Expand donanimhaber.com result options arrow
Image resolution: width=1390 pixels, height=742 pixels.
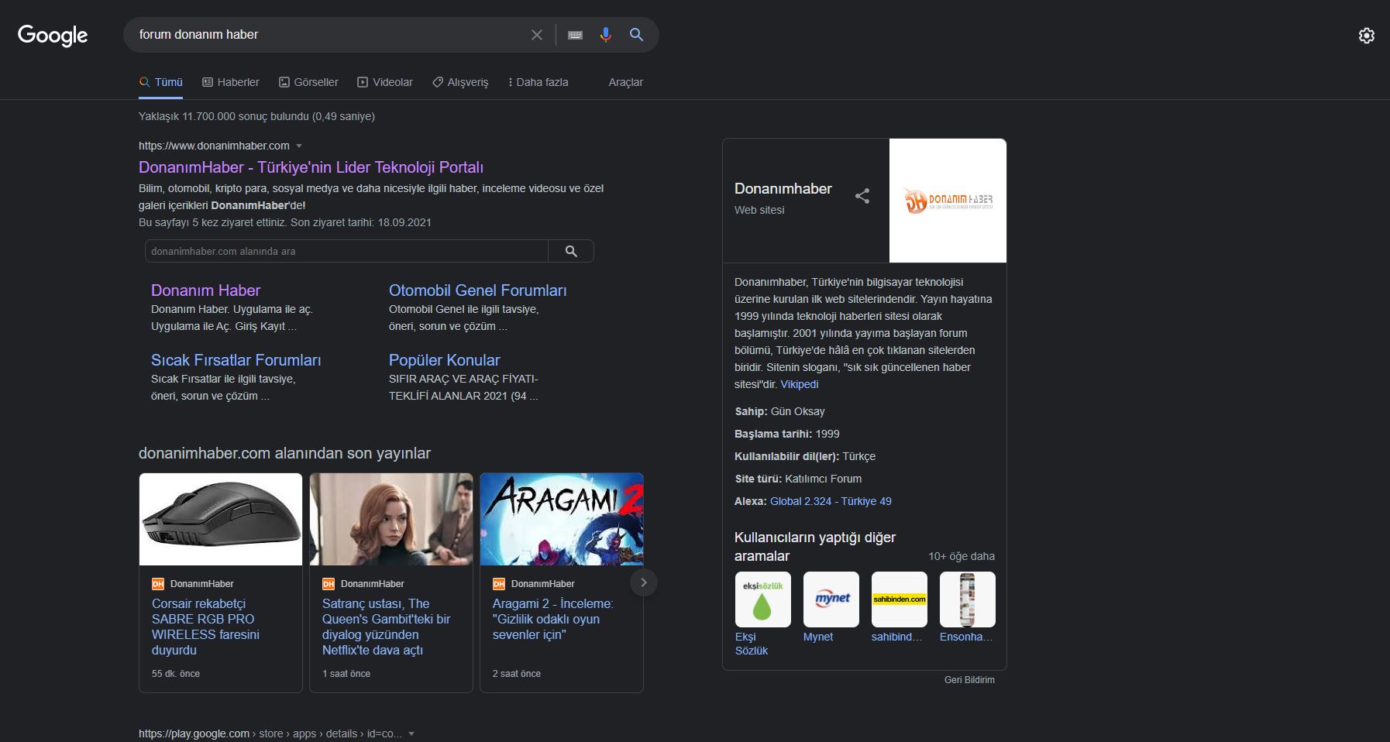click(299, 146)
